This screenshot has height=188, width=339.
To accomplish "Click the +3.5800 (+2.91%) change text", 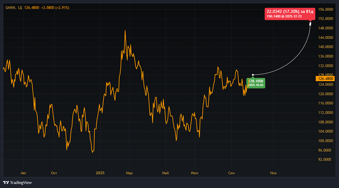I will click(55, 7).
